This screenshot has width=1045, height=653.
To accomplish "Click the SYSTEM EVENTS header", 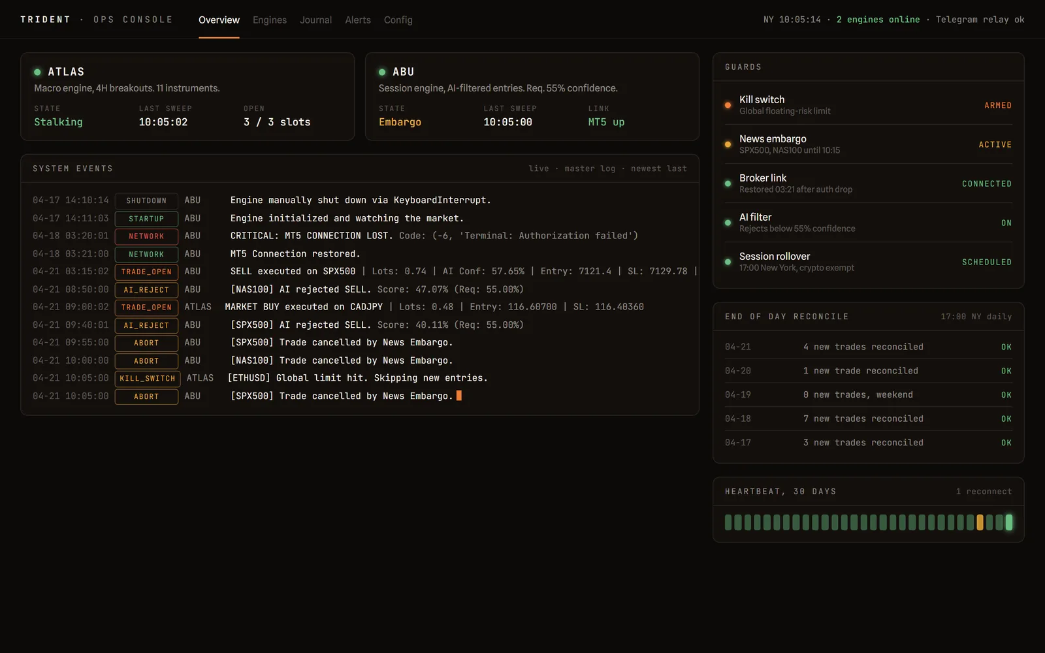I will (x=72, y=168).
